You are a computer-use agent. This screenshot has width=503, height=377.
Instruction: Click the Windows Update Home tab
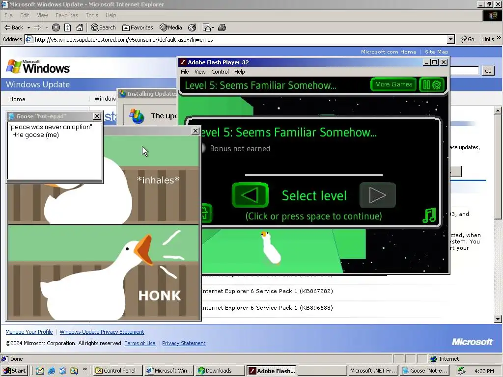point(17,99)
